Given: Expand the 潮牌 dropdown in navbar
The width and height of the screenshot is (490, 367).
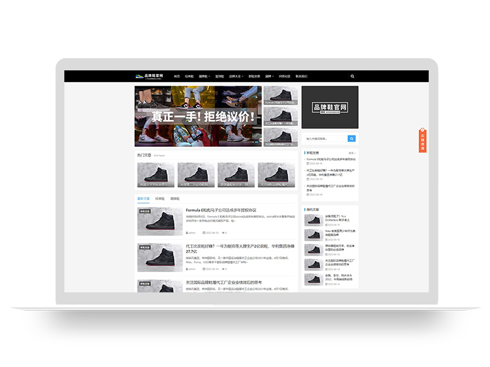Looking at the screenshot, I should click(x=269, y=76).
